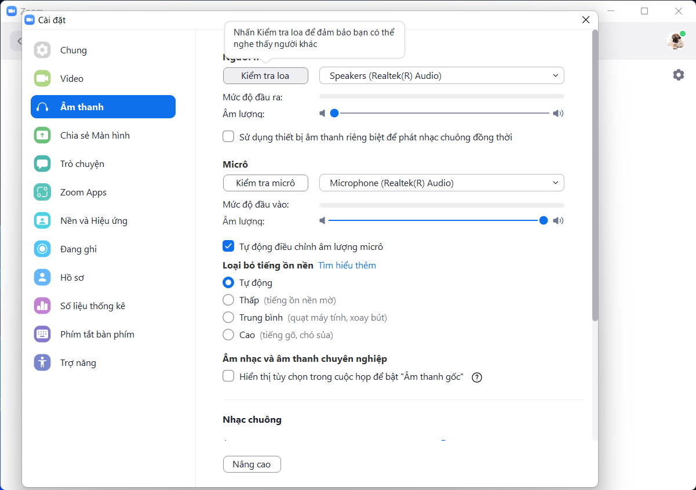Select the Cao noise suppression option

tap(228, 335)
